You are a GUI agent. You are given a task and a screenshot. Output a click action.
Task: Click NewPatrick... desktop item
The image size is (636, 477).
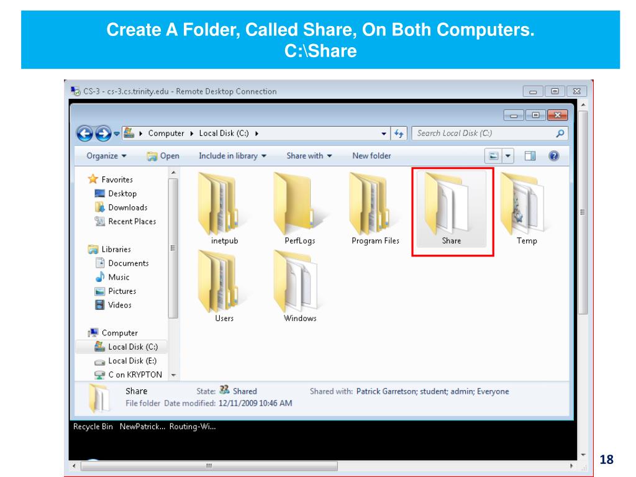[142, 426]
